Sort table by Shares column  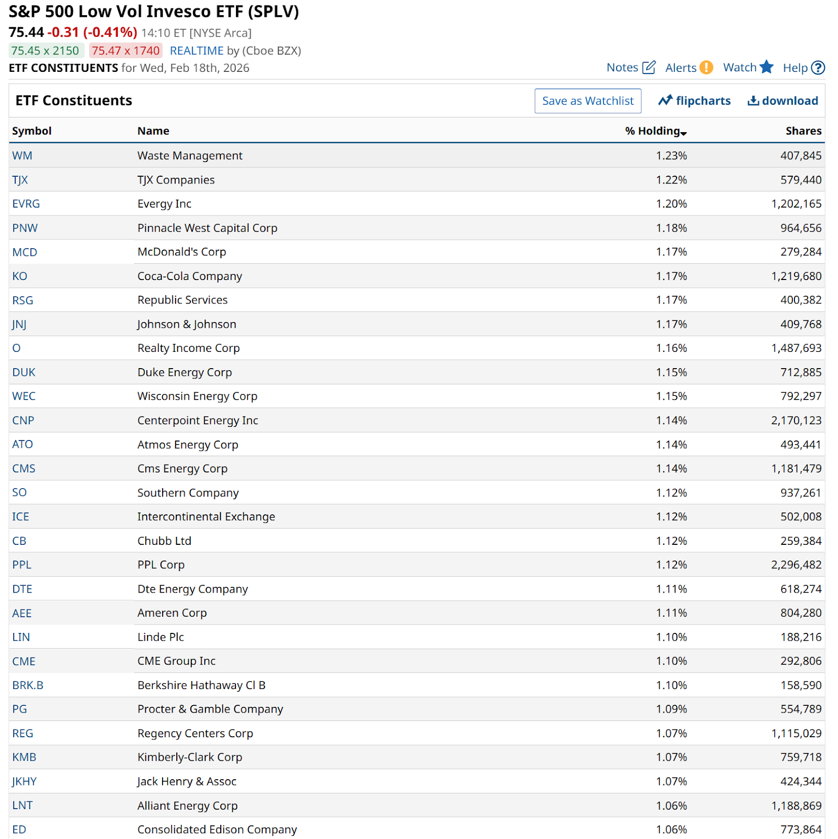pos(803,131)
